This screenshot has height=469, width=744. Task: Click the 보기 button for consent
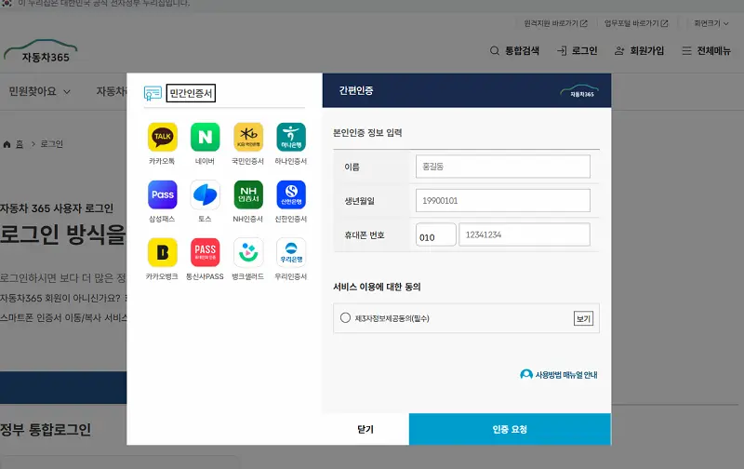pyautogui.click(x=583, y=318)
